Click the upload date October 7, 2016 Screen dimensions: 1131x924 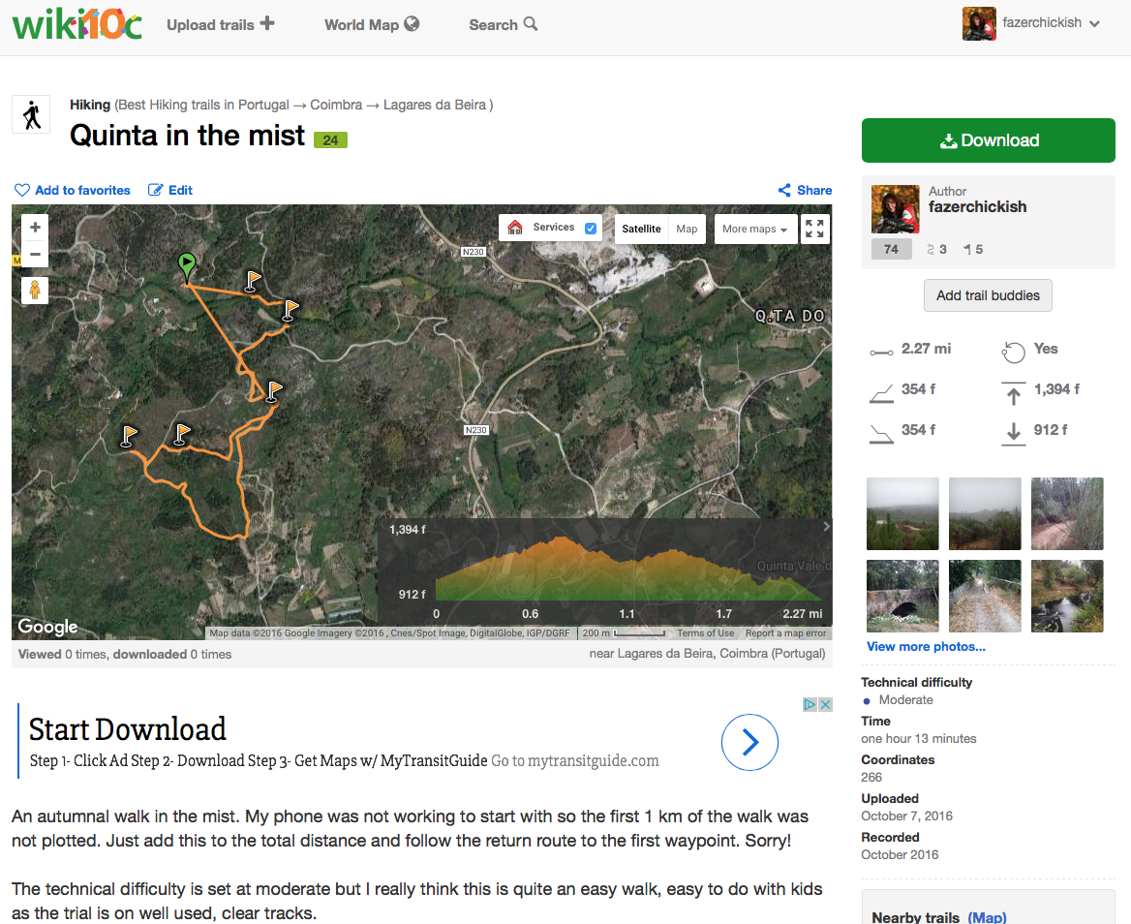point(906,816)
